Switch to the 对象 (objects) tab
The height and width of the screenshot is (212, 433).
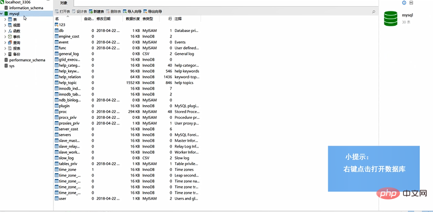click(x=63, y=3)
